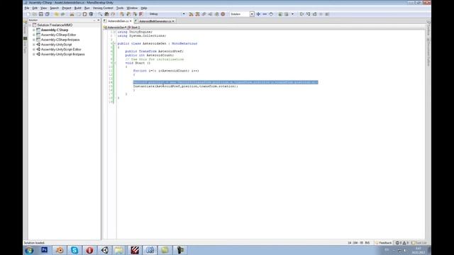Open Blender from the taskbar
The width and height of the screenshot is (454, 255).
(60, 250)
